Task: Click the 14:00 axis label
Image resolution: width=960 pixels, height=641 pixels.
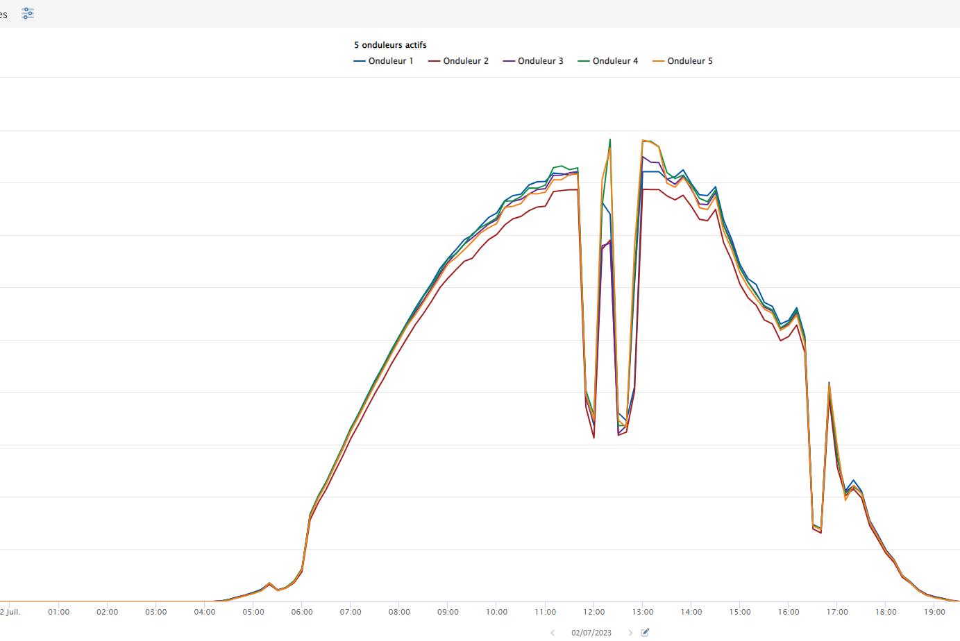Action: [691, 612]
